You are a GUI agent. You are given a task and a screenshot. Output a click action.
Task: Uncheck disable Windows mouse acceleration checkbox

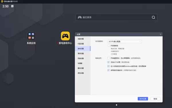click(x=108, y=66)
